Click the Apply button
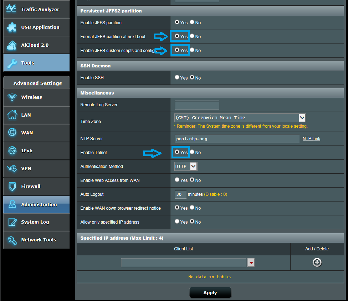This screenshot has height=301, width=348. (210, 292)
